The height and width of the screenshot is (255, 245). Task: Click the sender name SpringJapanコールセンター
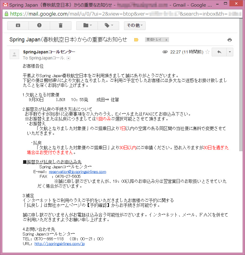coord(49,52)
